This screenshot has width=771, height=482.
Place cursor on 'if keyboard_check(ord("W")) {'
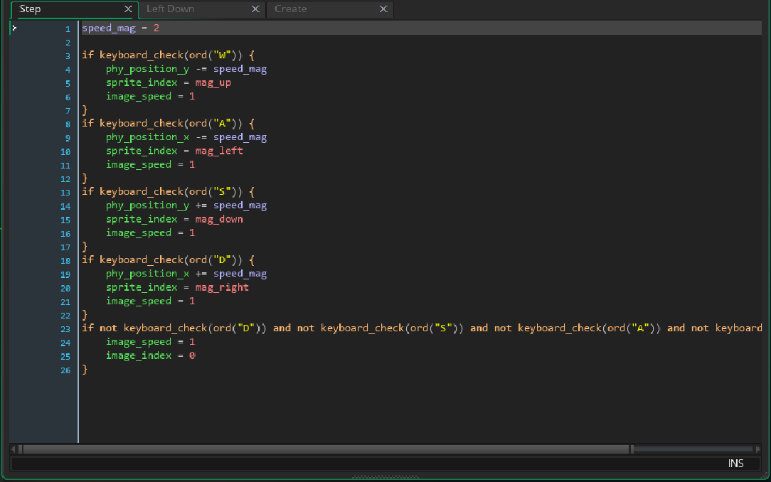[x=168, y=55]
